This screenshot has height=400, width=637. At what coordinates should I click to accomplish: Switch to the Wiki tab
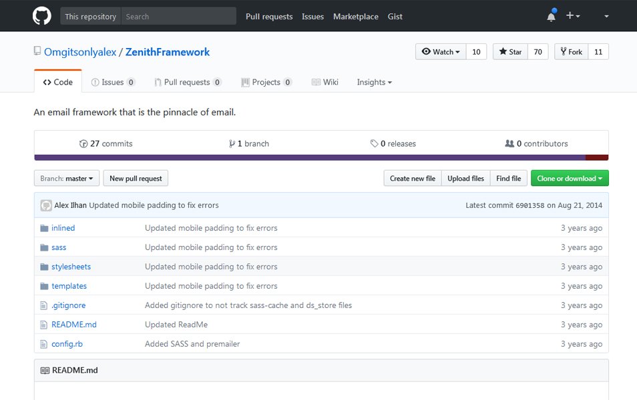click(x=325, y=82)
